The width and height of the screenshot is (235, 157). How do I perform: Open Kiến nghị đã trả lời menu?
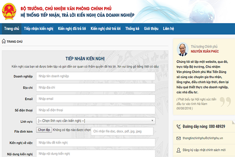[x=71, y=29]
